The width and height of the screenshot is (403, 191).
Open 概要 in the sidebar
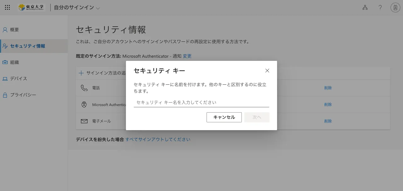coord(14,30)
